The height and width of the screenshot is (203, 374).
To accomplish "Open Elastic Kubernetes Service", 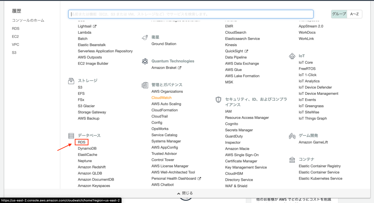I will [x=320, y=178].
